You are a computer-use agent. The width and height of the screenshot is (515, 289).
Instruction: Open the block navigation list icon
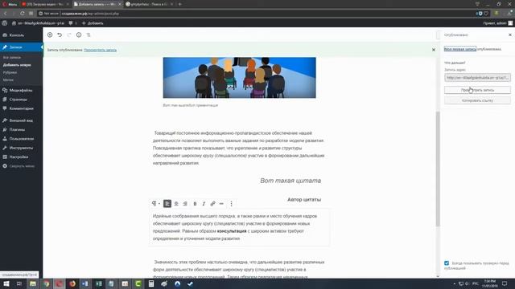[89, 35]
